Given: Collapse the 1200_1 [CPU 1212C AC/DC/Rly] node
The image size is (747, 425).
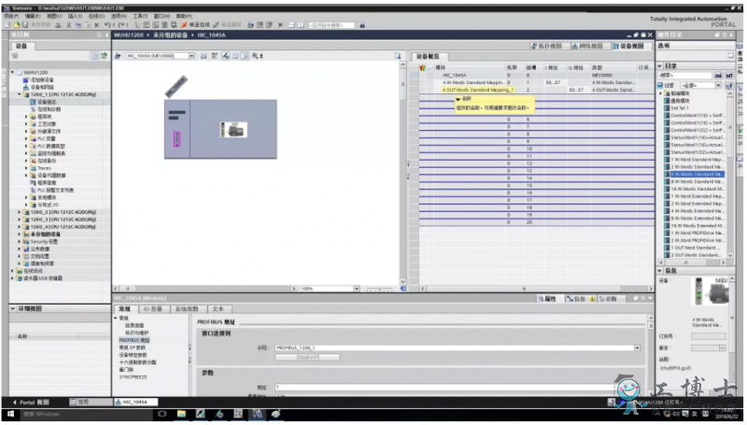Looking at the screenshot, I should tap(20, 94).
